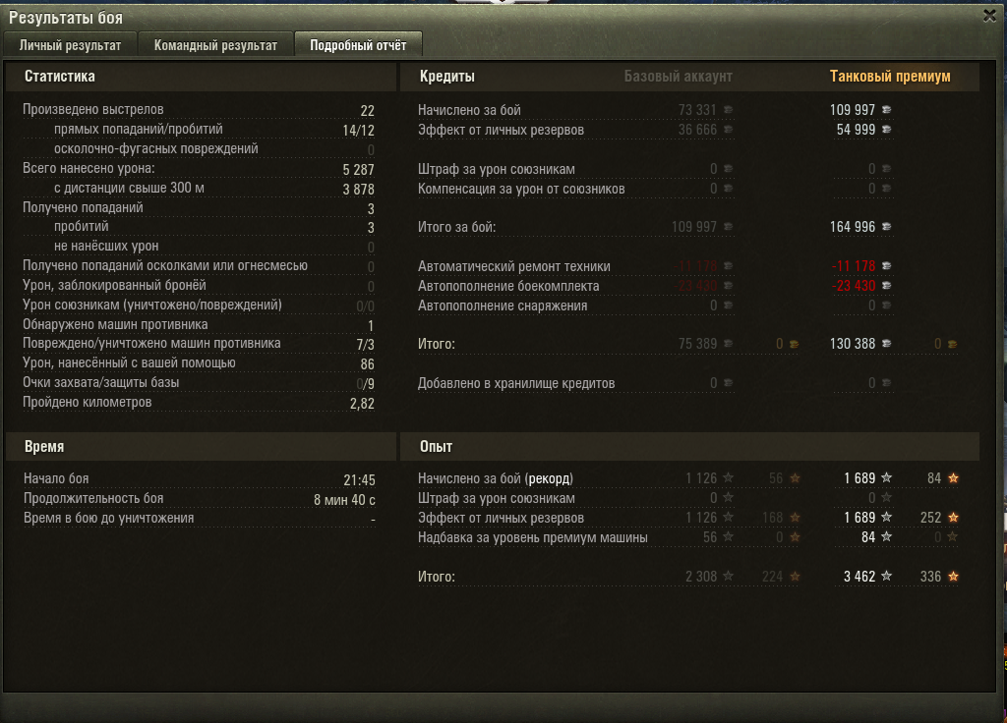The height and width of the screenshot is (723, 1007).
Task: Click the Всего нанесено урона row
Action: [x=199, y=169]
